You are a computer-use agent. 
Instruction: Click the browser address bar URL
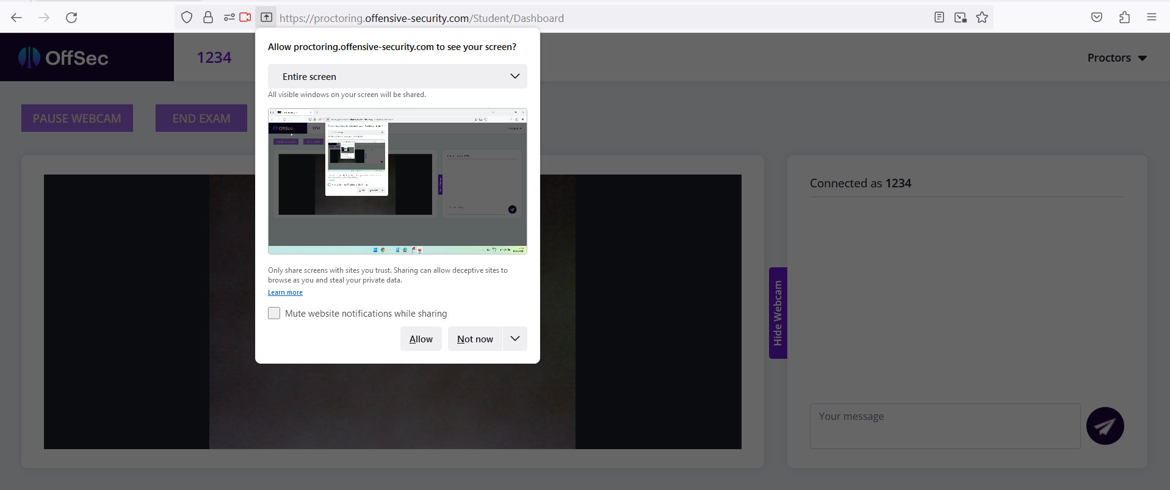(422, 18)
